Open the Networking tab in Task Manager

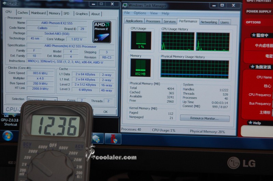(209, 22)
